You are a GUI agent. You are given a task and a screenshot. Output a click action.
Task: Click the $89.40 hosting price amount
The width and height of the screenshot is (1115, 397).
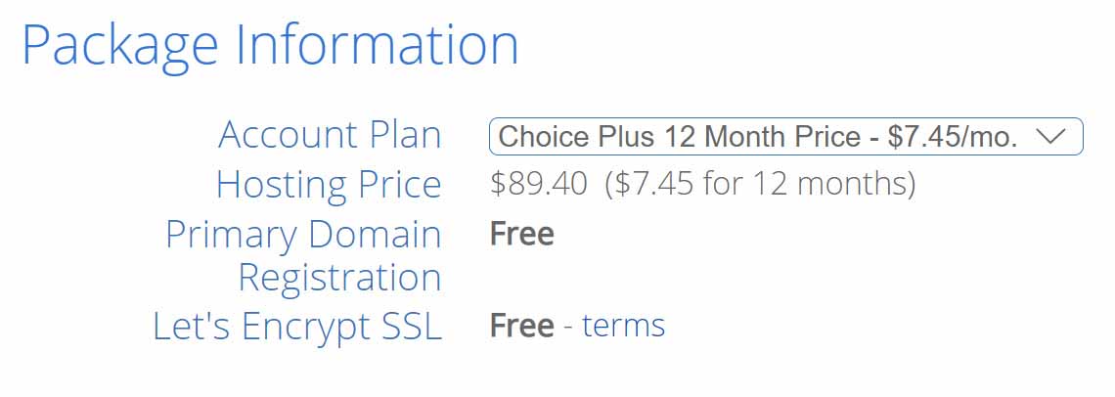point(538,184)
